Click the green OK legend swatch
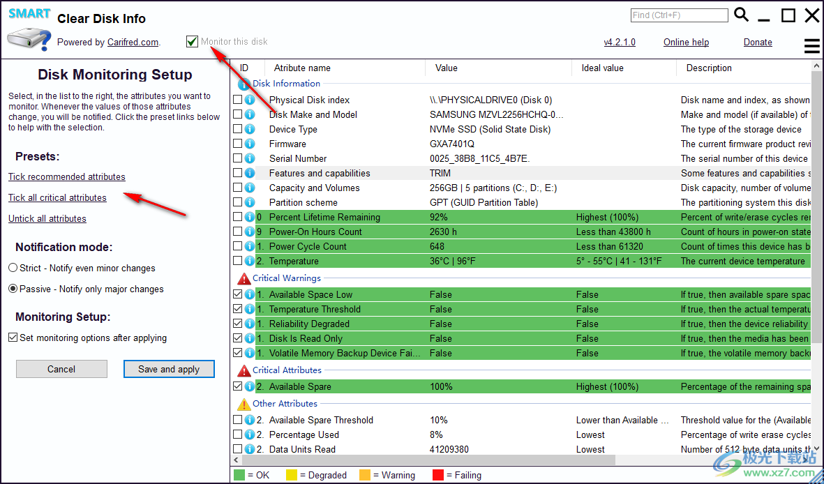Screen dimensions: 824x484 [240, 476]
